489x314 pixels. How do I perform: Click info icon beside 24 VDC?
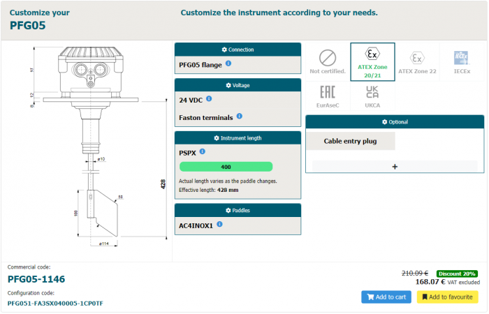point(209,99)
